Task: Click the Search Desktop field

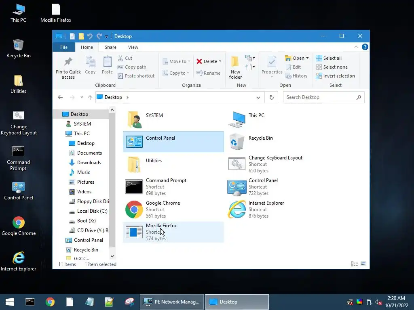Action: pyautogui.click(x=324, y=97)
